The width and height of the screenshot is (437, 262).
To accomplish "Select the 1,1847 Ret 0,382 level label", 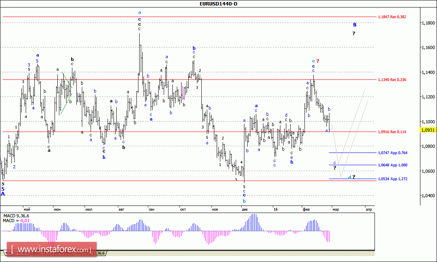I will coord(392,17).
